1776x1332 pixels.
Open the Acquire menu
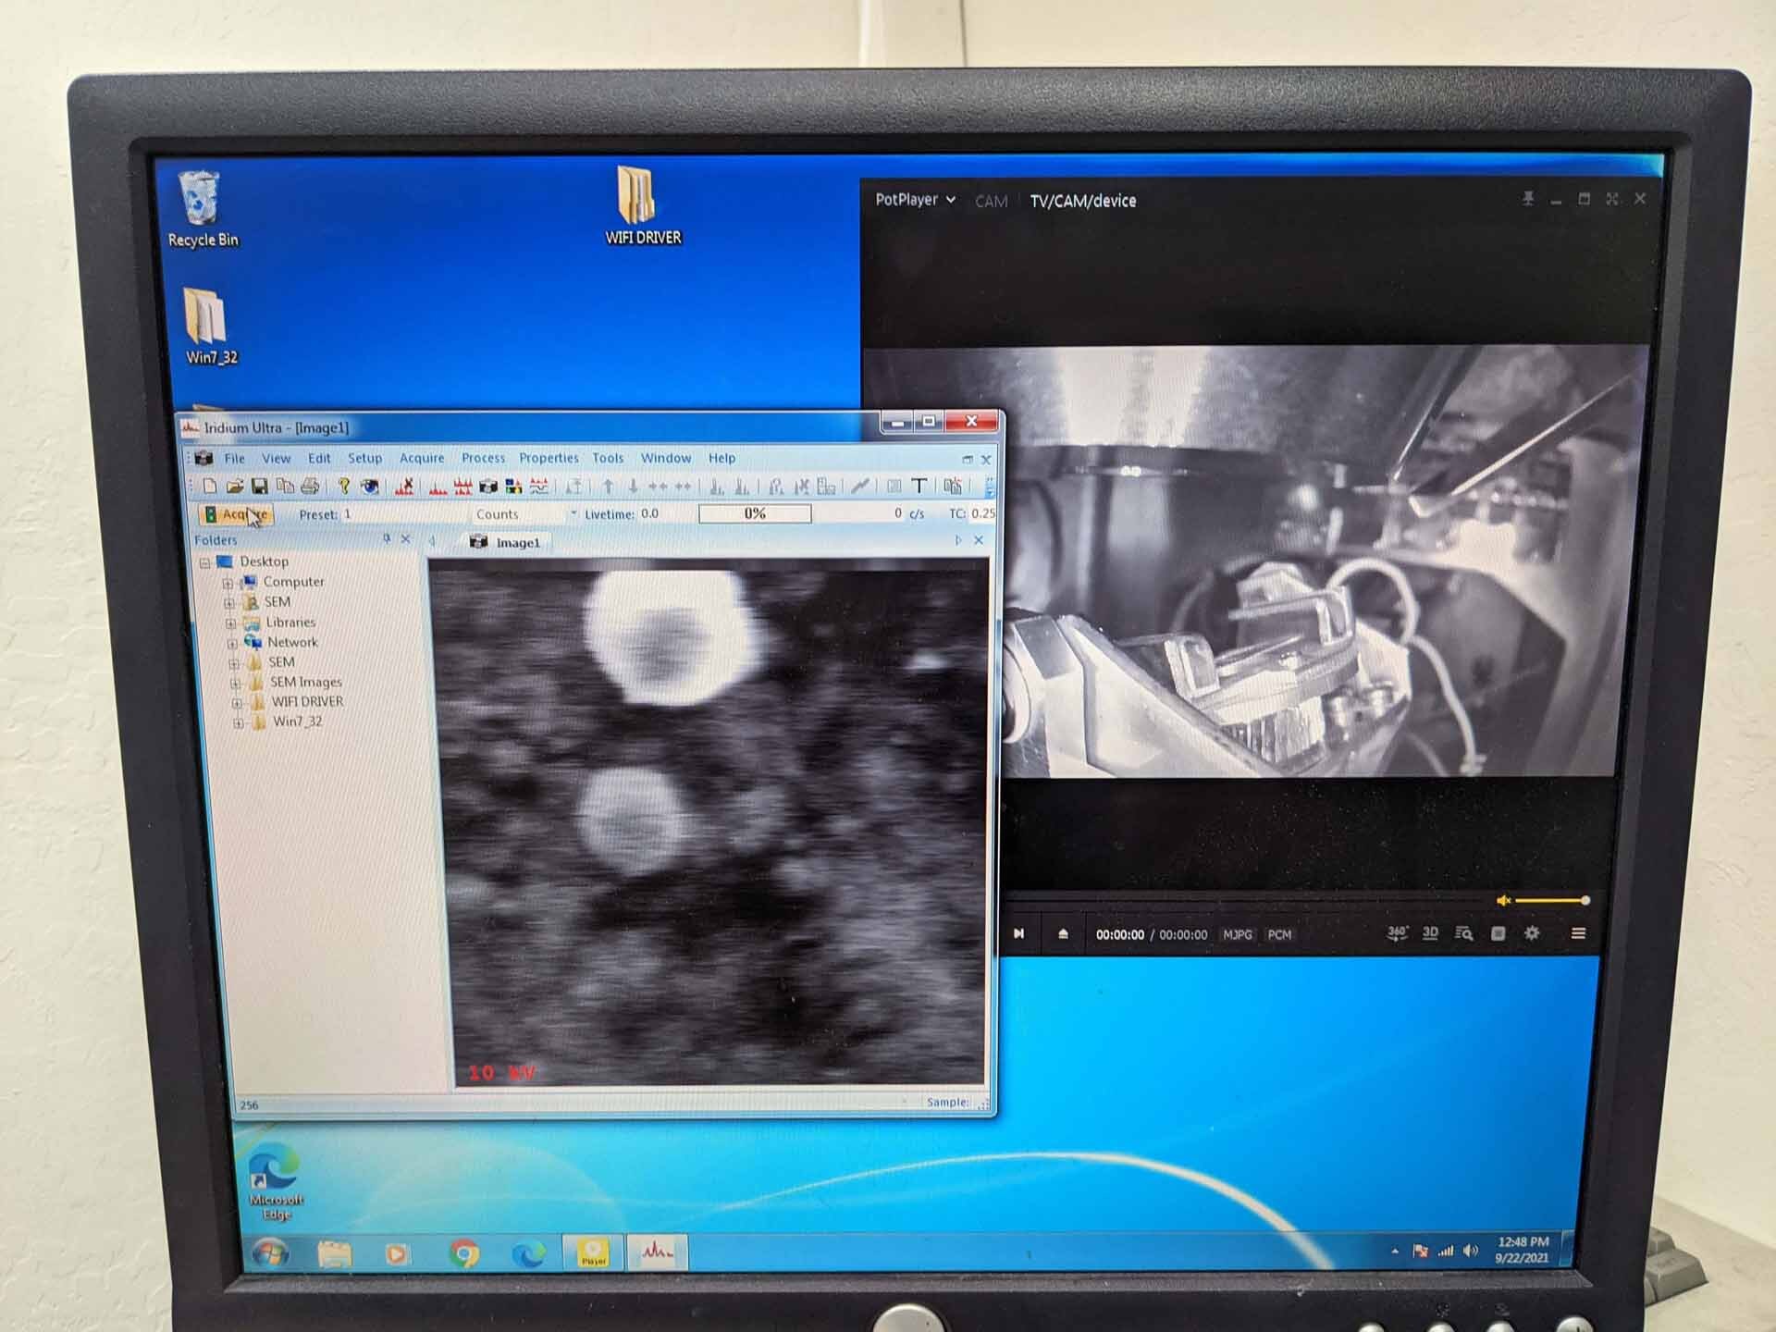422,458
